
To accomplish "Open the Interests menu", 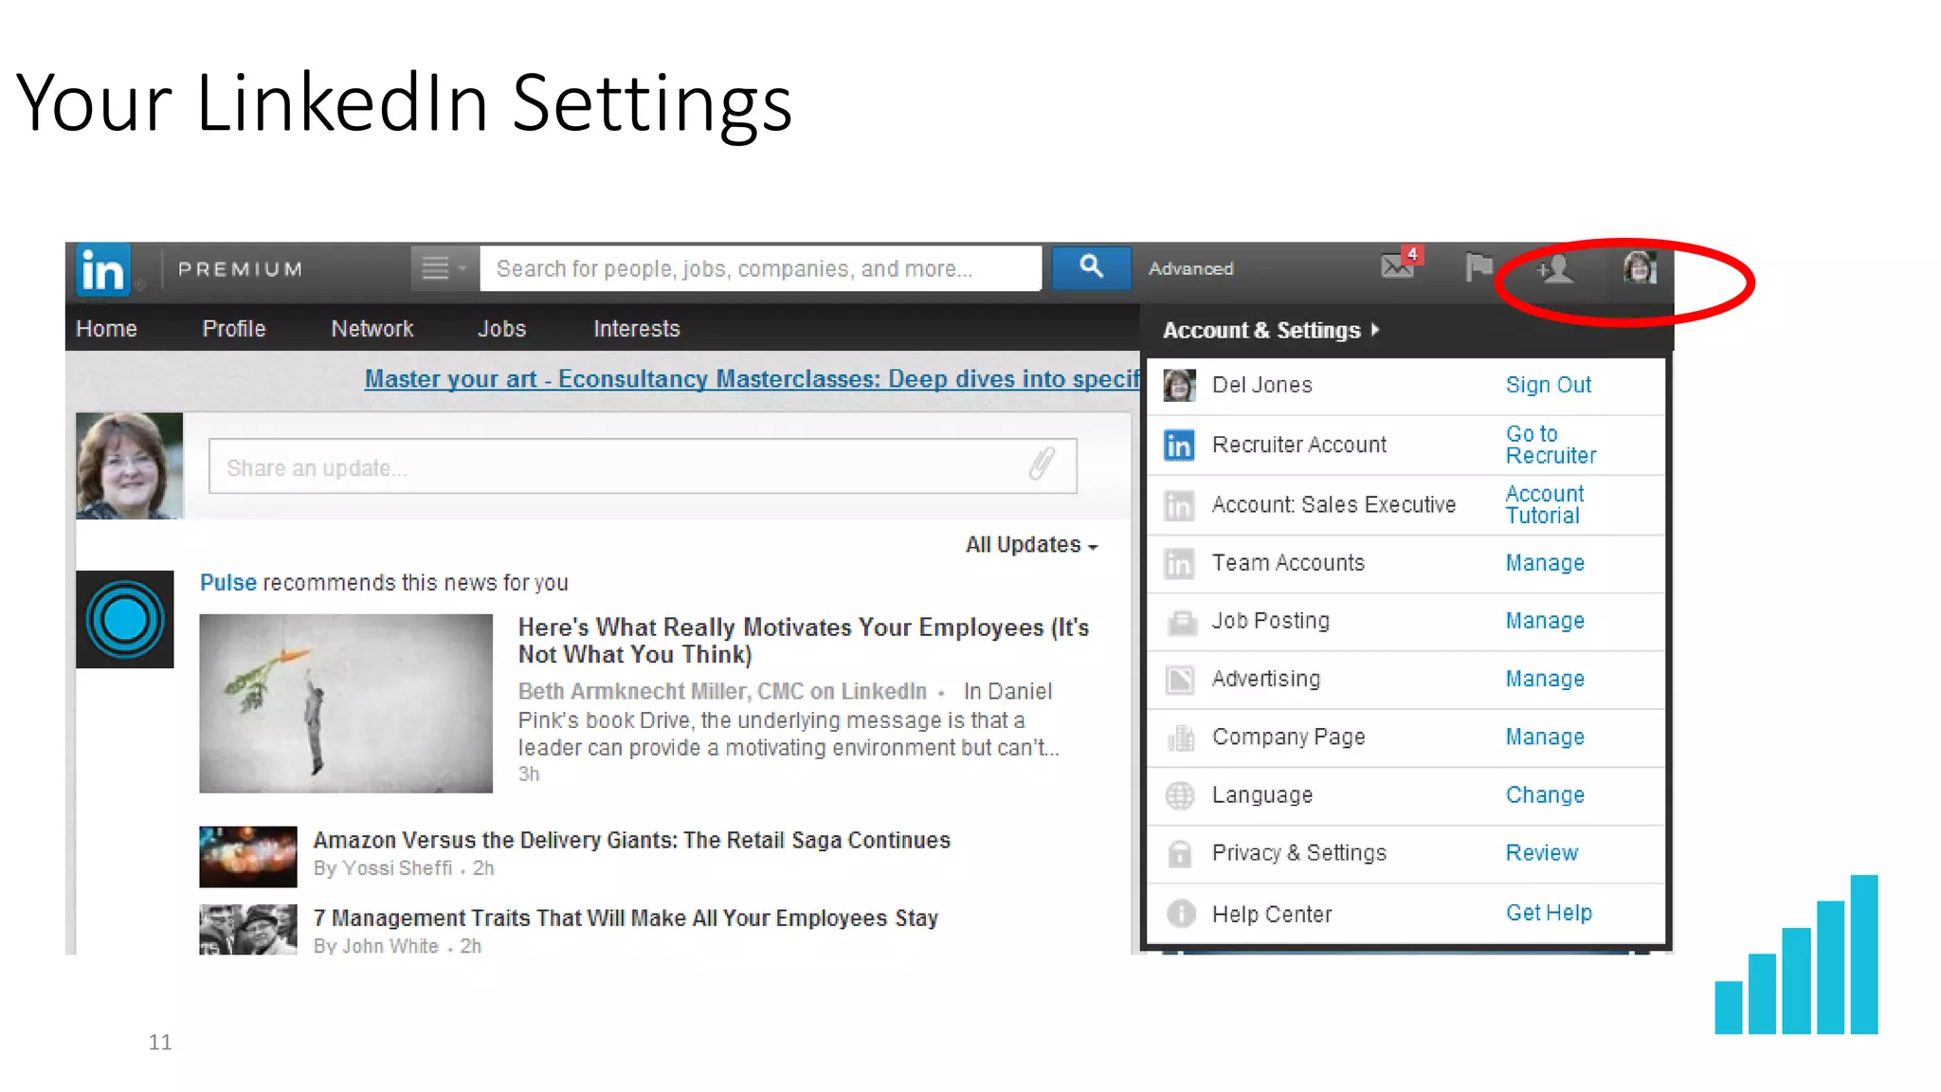I will tap(637, 329).
